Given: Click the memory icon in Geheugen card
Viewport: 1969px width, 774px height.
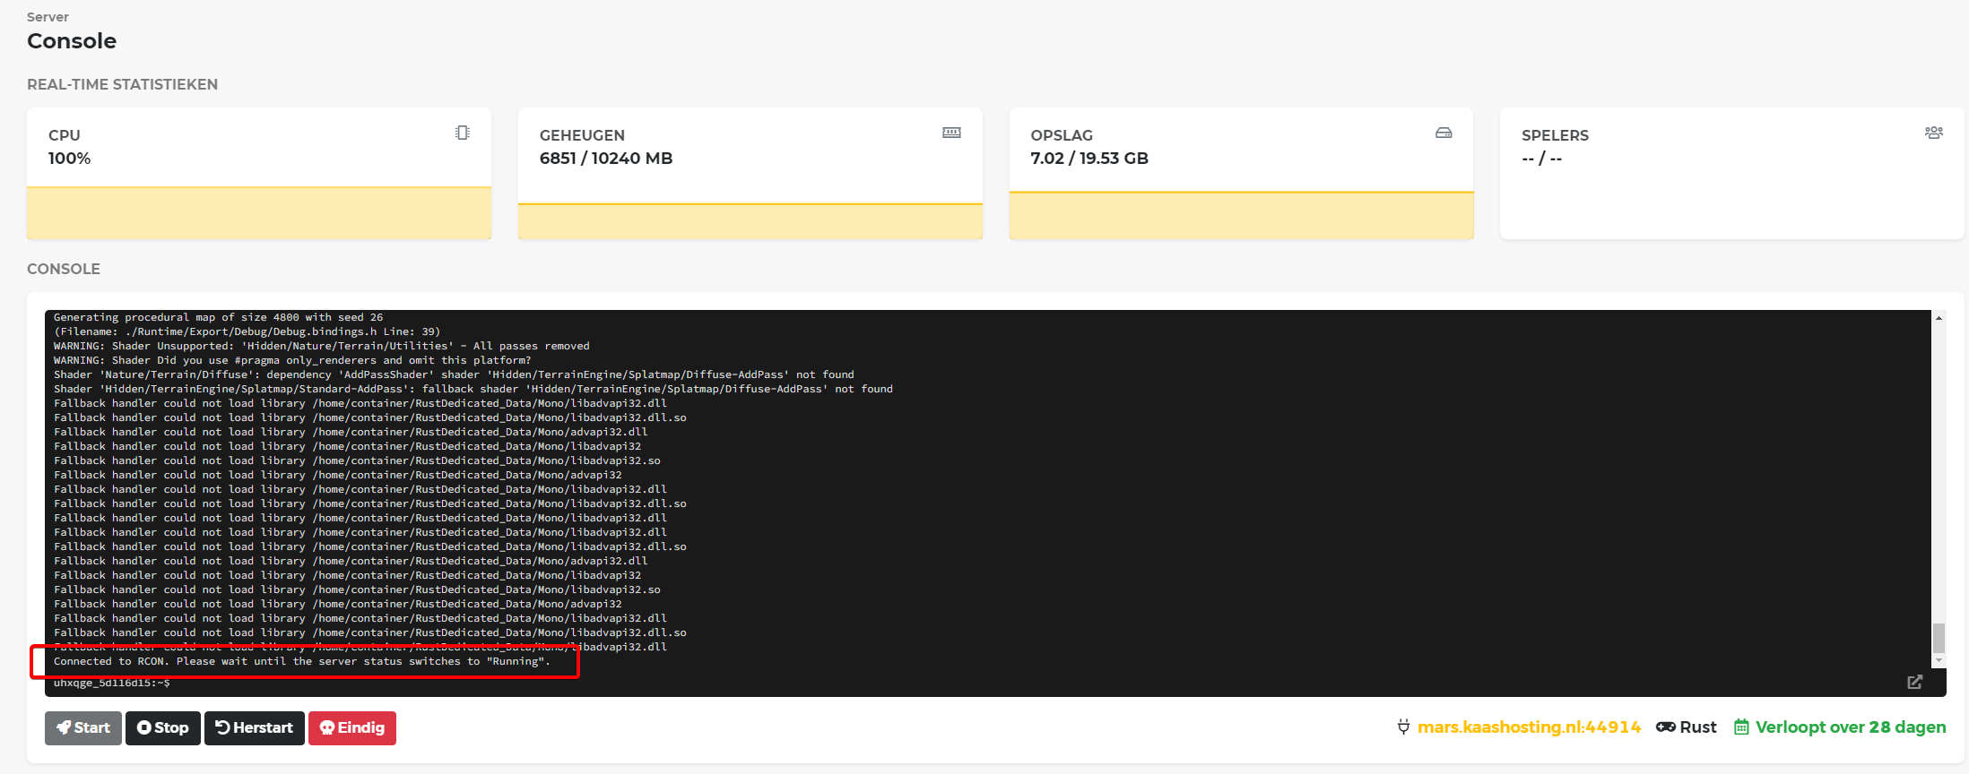Looking at the screenshot, I should coord(951,133).
